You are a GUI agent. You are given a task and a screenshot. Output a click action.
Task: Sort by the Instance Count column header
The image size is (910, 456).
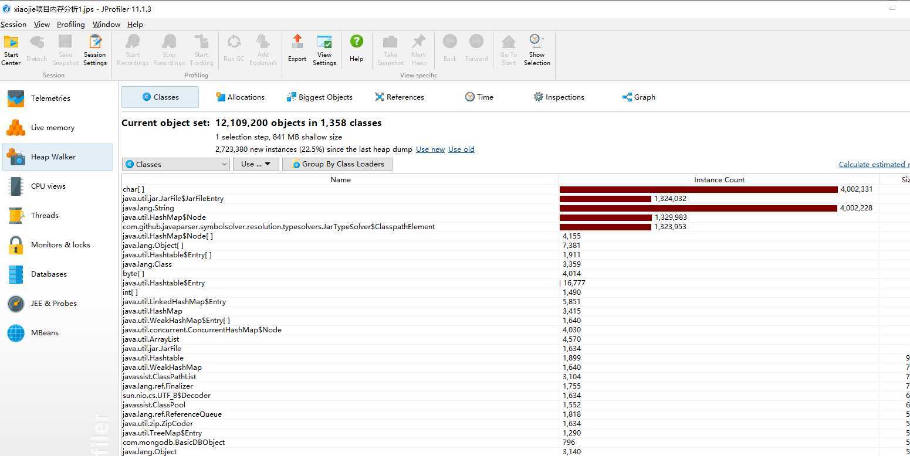(x=719, y=180)
